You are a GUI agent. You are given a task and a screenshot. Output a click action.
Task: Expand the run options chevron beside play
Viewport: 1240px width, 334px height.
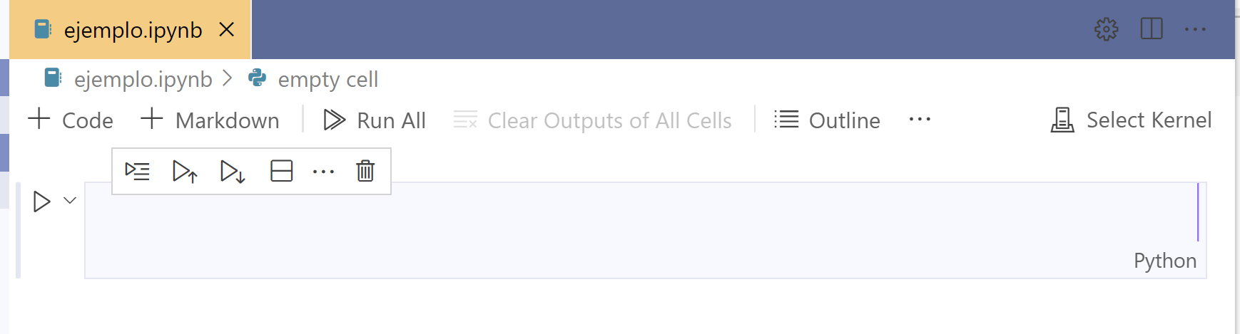[70, 200]
